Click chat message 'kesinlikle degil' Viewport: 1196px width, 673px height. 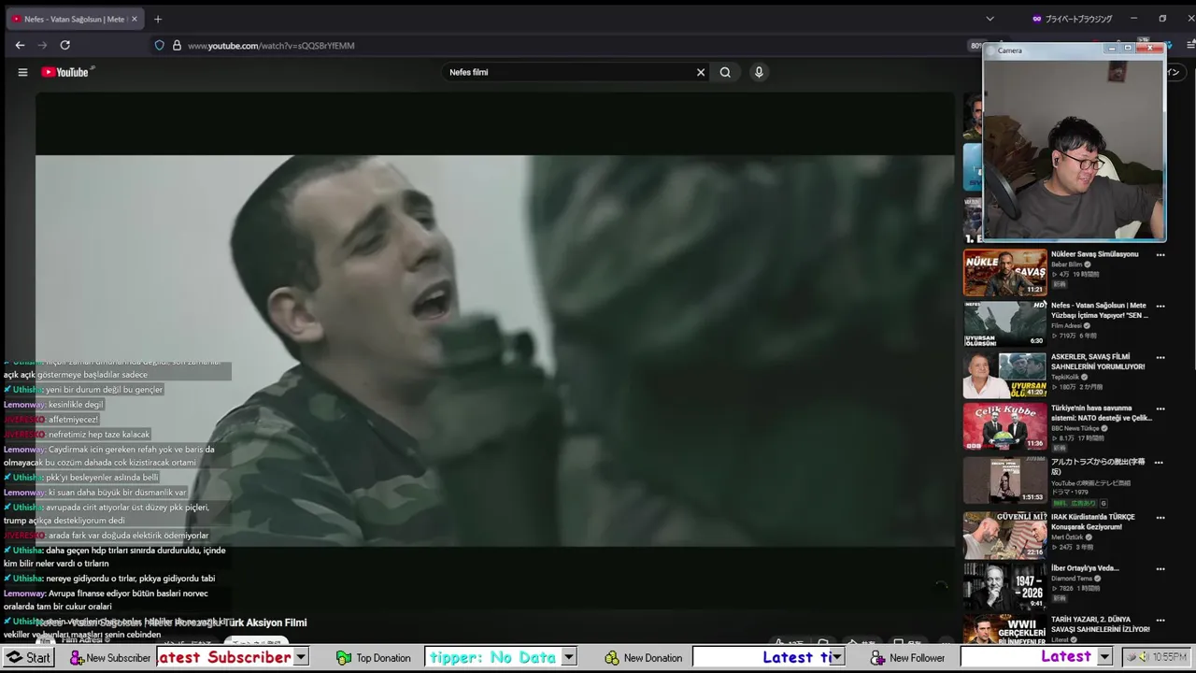click(x=76, y=405)
